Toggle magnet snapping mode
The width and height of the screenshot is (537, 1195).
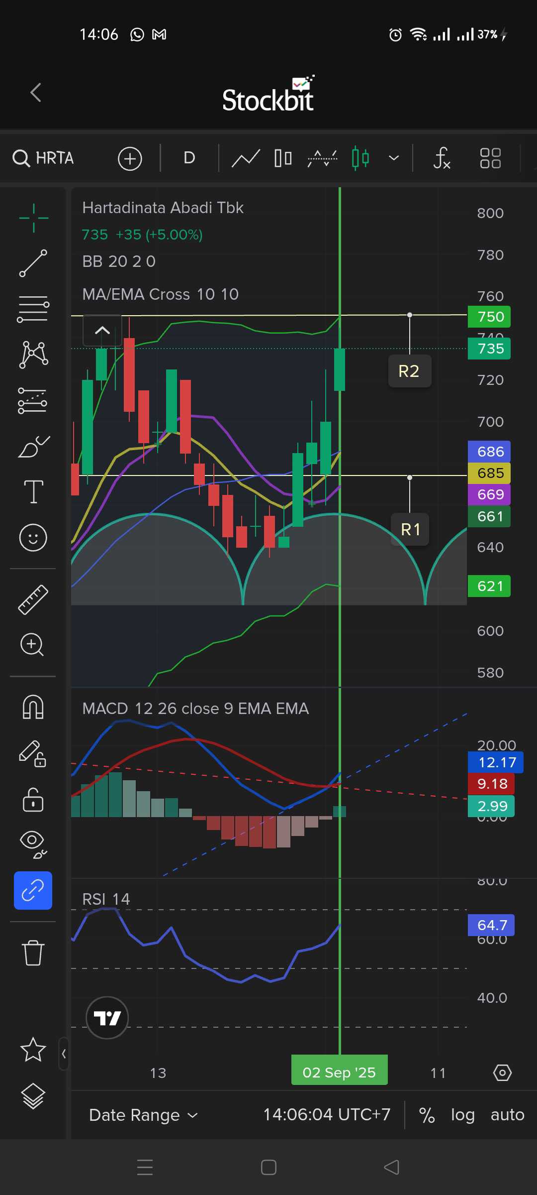33,707
